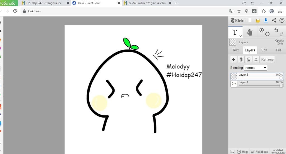
Task: Click the updated 2021-06-16 text
Action: point(278,152)
